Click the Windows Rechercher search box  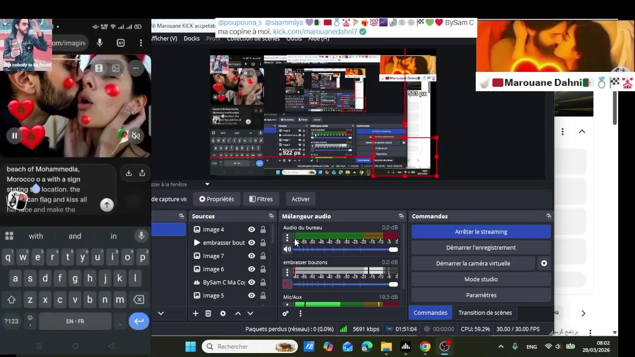(x=250, y=347)
